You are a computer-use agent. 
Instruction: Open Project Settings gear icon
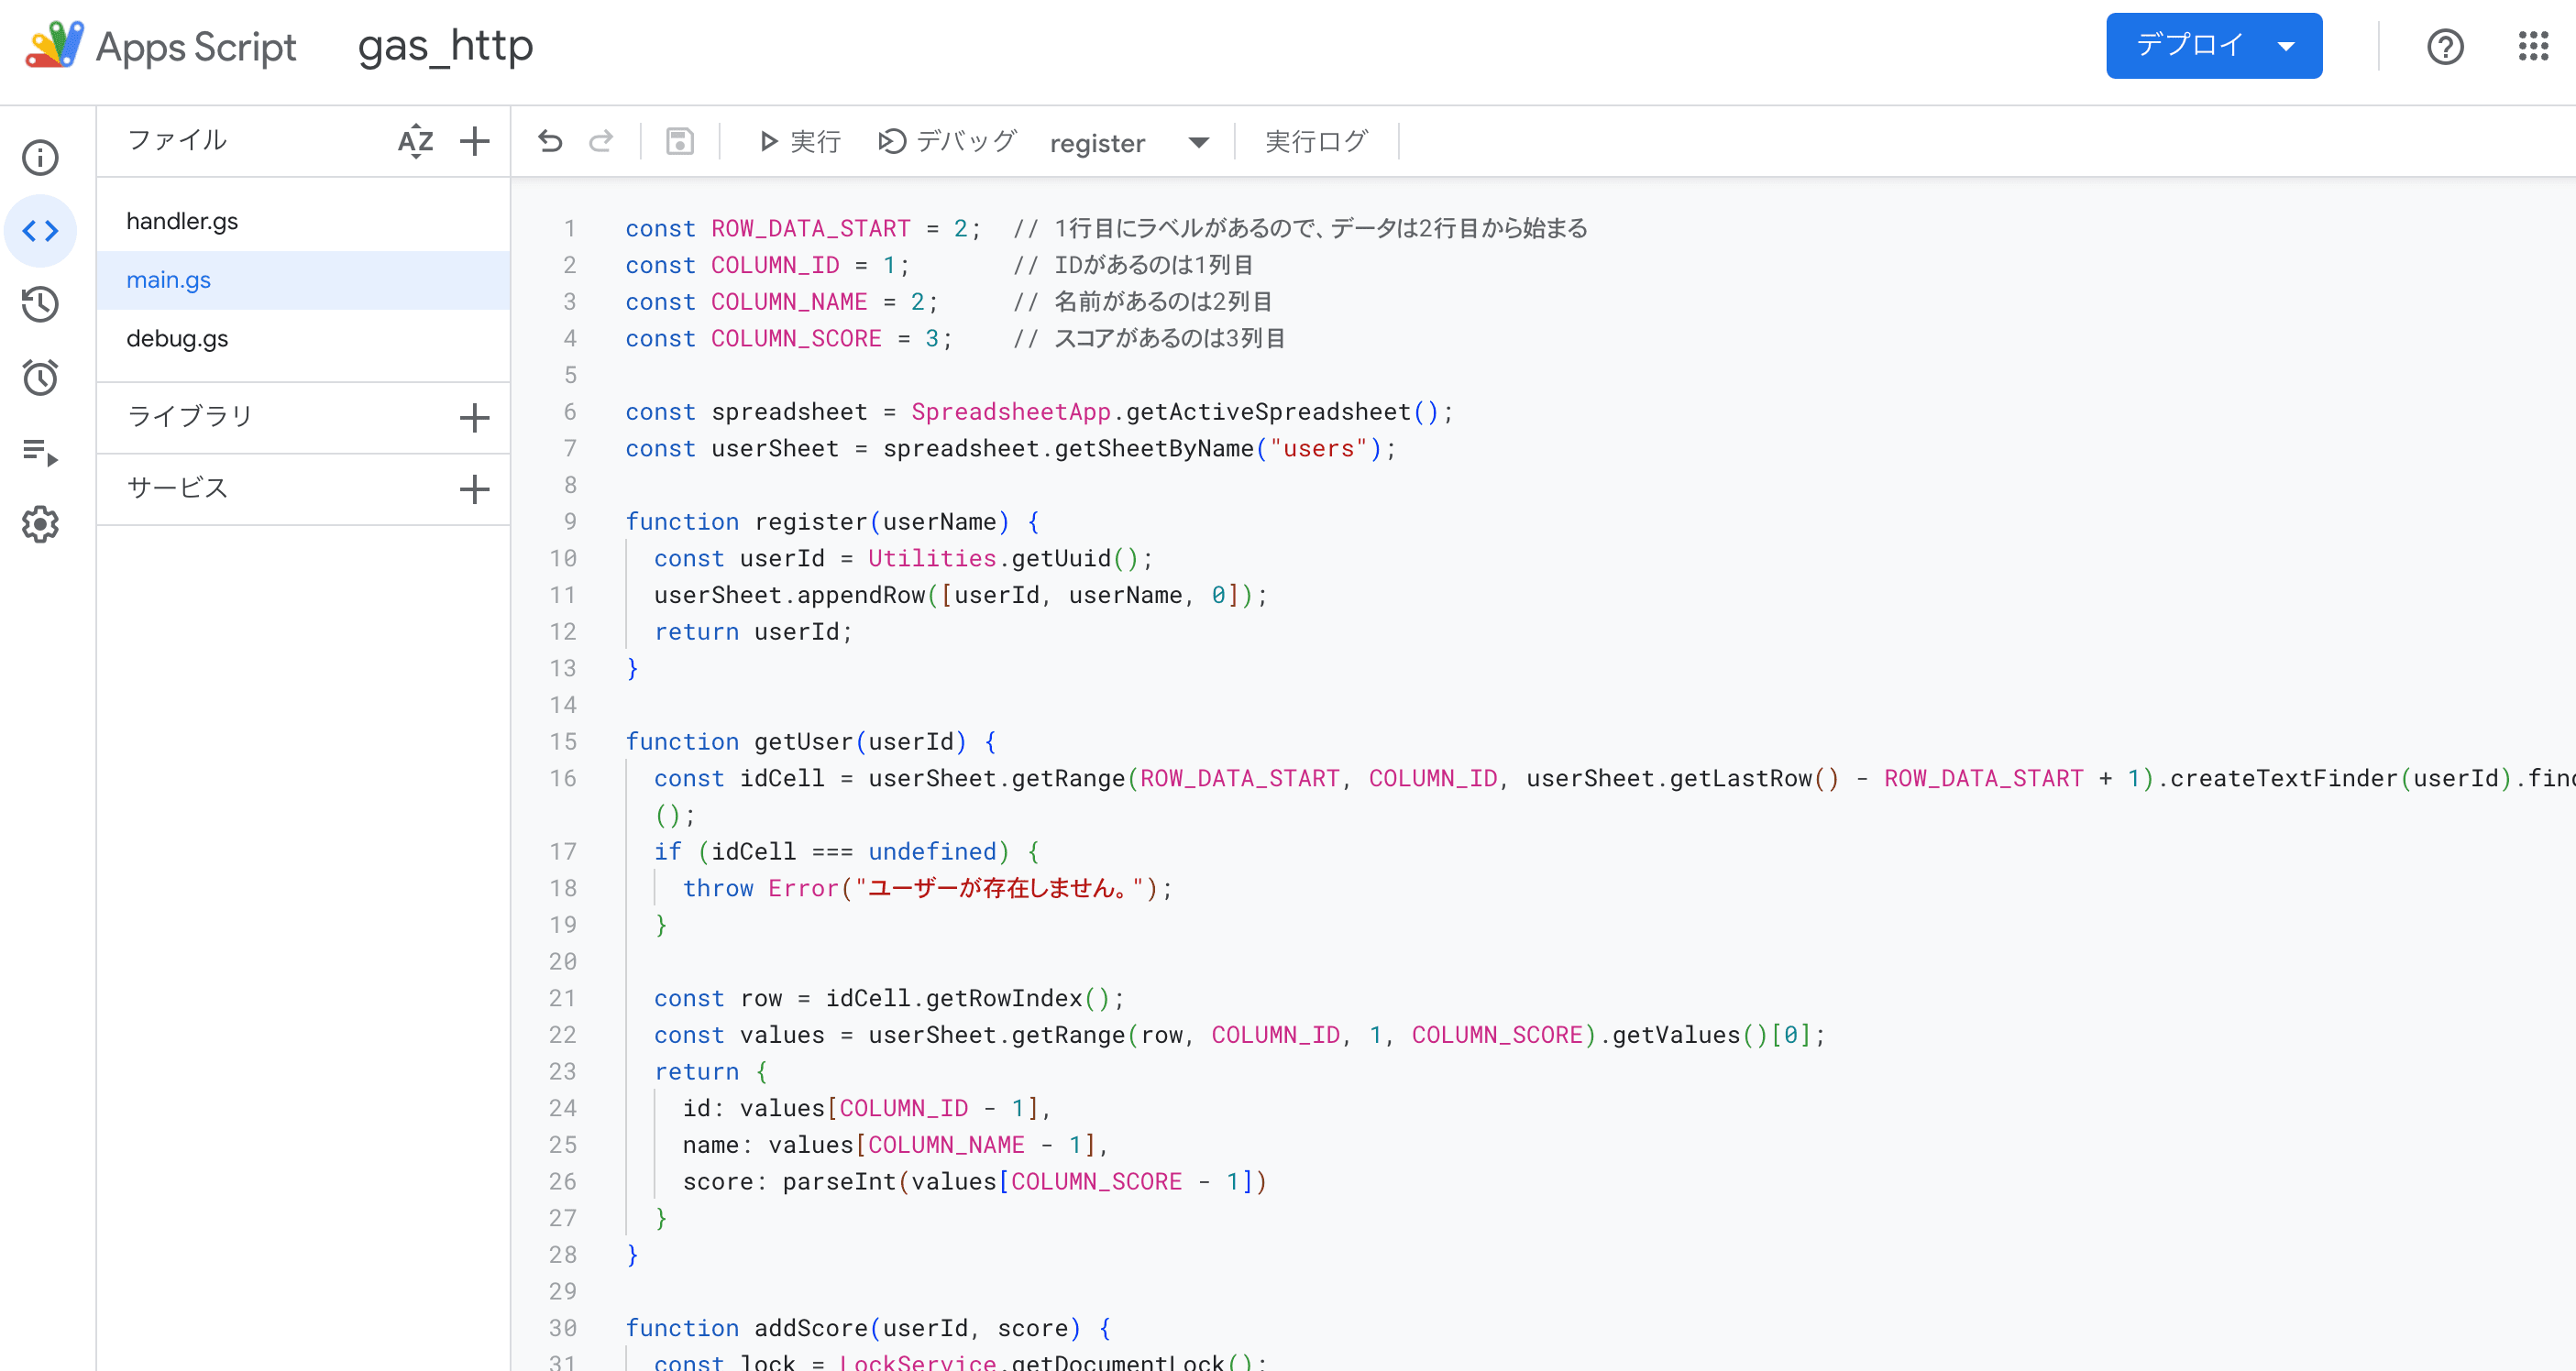(x=40, y=524)
